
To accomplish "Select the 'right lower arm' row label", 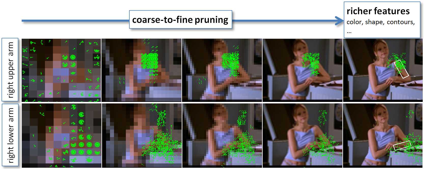I will coord(10,135).
